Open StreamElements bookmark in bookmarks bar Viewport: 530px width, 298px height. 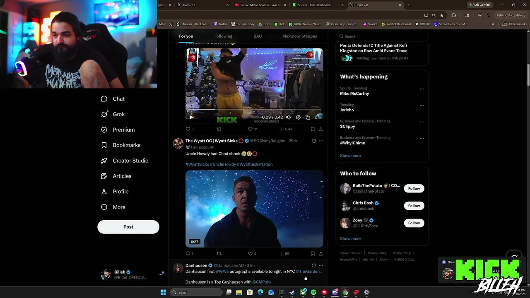point(450,24)
